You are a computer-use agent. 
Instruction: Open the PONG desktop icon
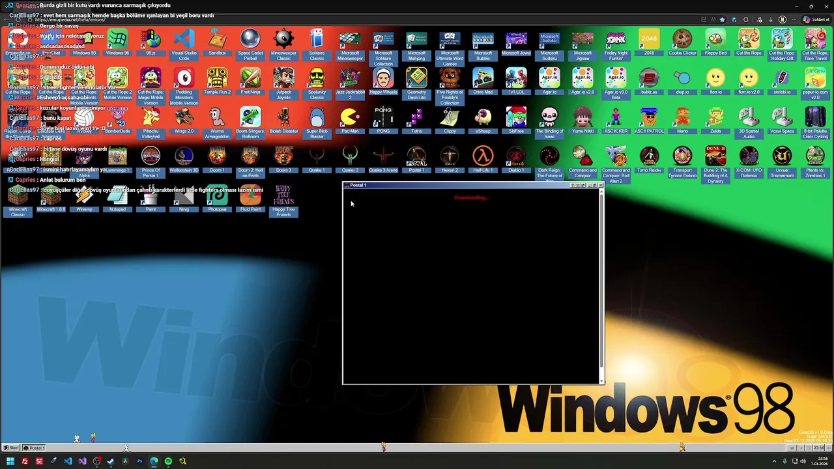pos(383,120)
